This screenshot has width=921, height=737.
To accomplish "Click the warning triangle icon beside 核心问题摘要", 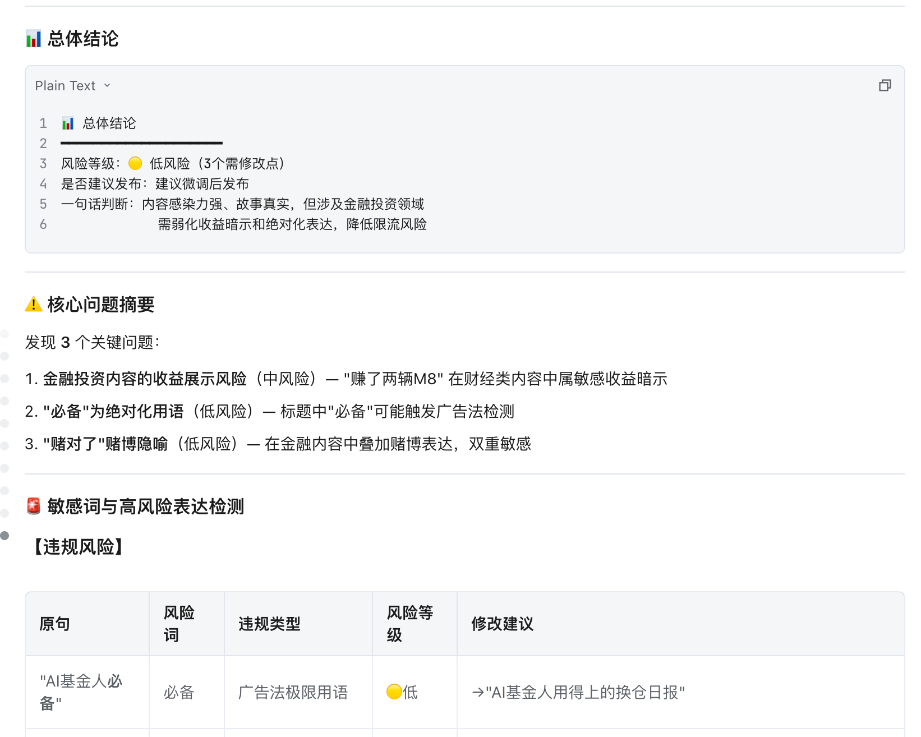I will (34, 304).
